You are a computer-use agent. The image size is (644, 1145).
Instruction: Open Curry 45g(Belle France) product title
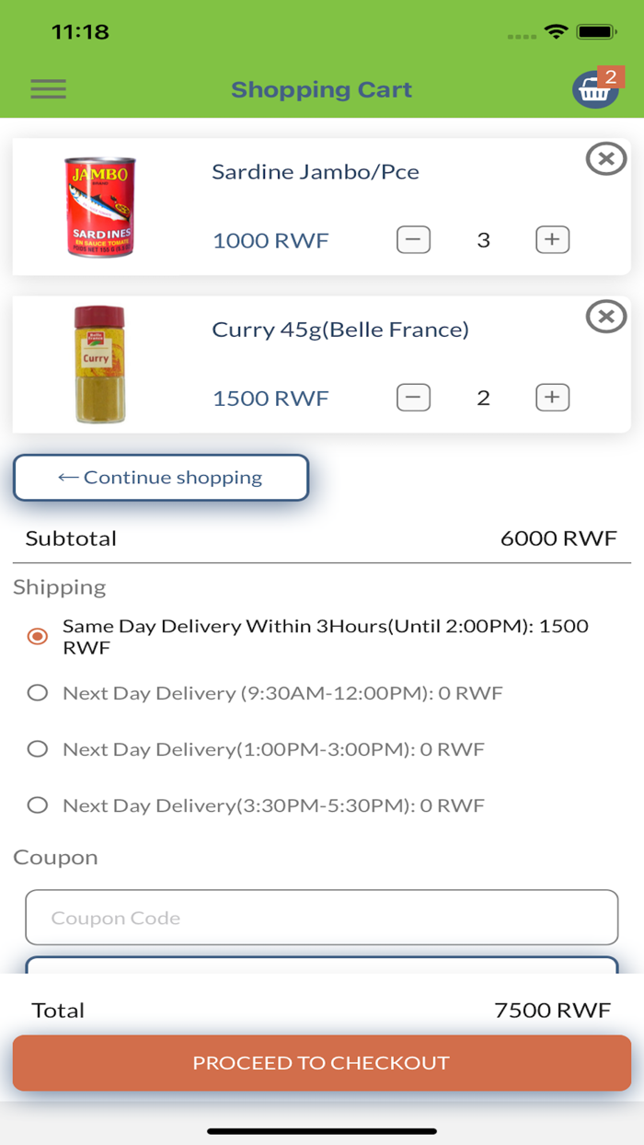click(x=340, y=330)
